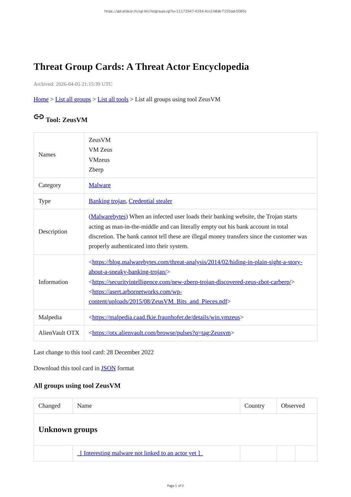
Task: Go to the Home breadcrumb link
Action: tap(41, 99)
